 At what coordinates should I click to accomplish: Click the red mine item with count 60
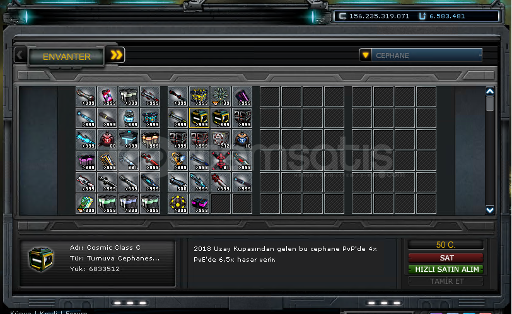point(107,139)
